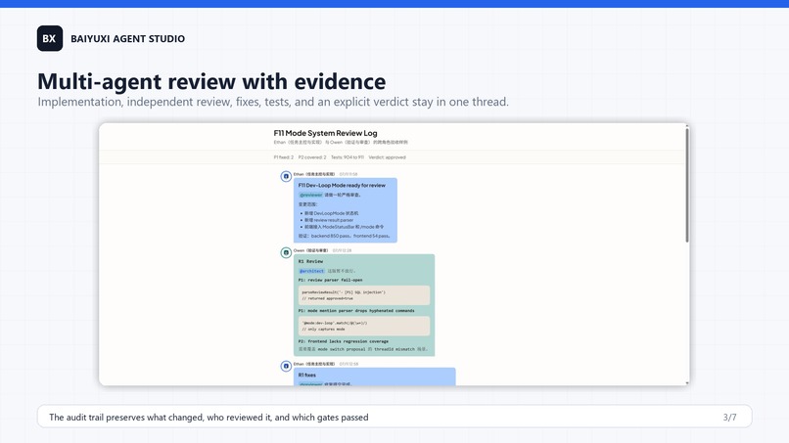Image resolution: width=789 pixels, height=443 pixels.
Task: Click the "BAIYUXI AGENT STUDIO" brand text
Action: 128,39
